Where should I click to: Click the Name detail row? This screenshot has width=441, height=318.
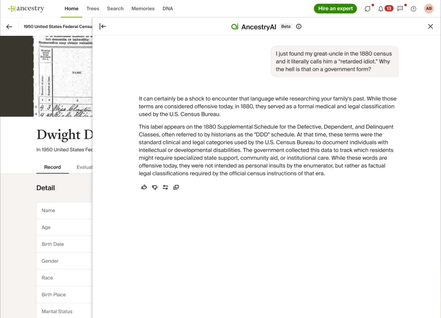coord(64,210)
